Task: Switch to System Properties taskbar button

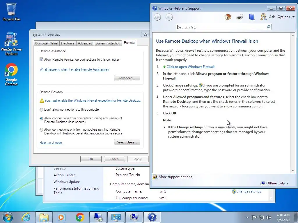Action: pos(134,217)
